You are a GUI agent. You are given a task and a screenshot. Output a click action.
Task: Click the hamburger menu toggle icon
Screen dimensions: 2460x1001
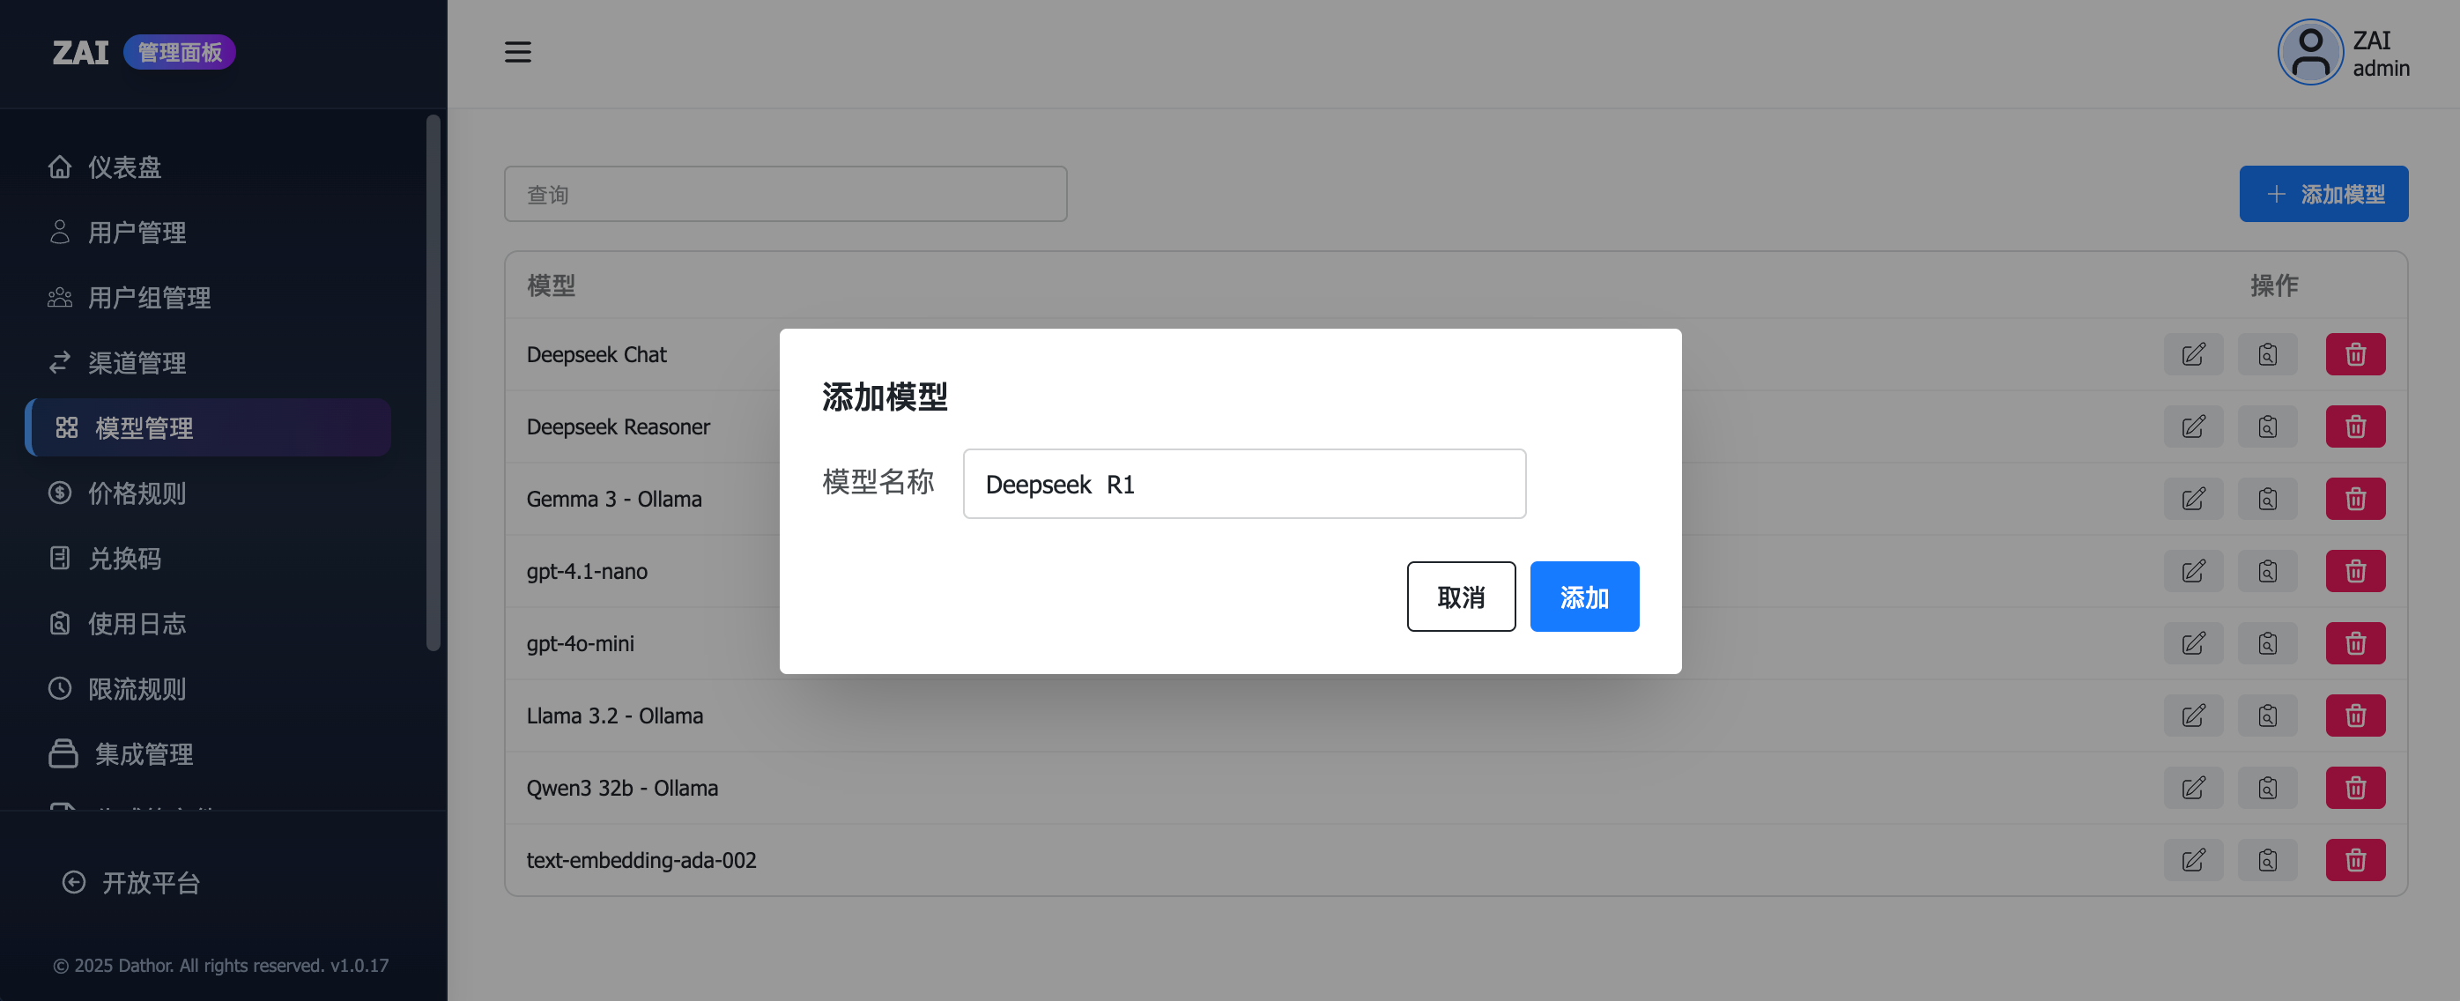517,53
